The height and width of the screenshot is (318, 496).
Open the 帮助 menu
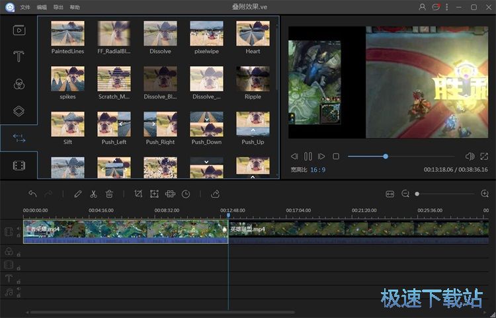(x=75, y=7)
